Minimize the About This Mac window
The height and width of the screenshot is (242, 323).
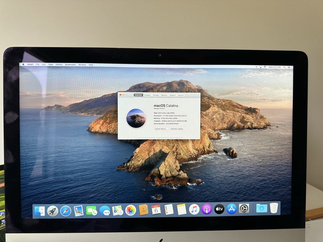point(124,95)
